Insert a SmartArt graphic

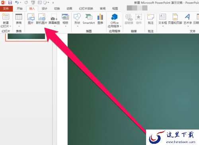pyautogui.click(x=89, y=19)
